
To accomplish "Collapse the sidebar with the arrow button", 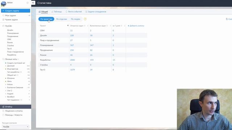I will [33, 3].
